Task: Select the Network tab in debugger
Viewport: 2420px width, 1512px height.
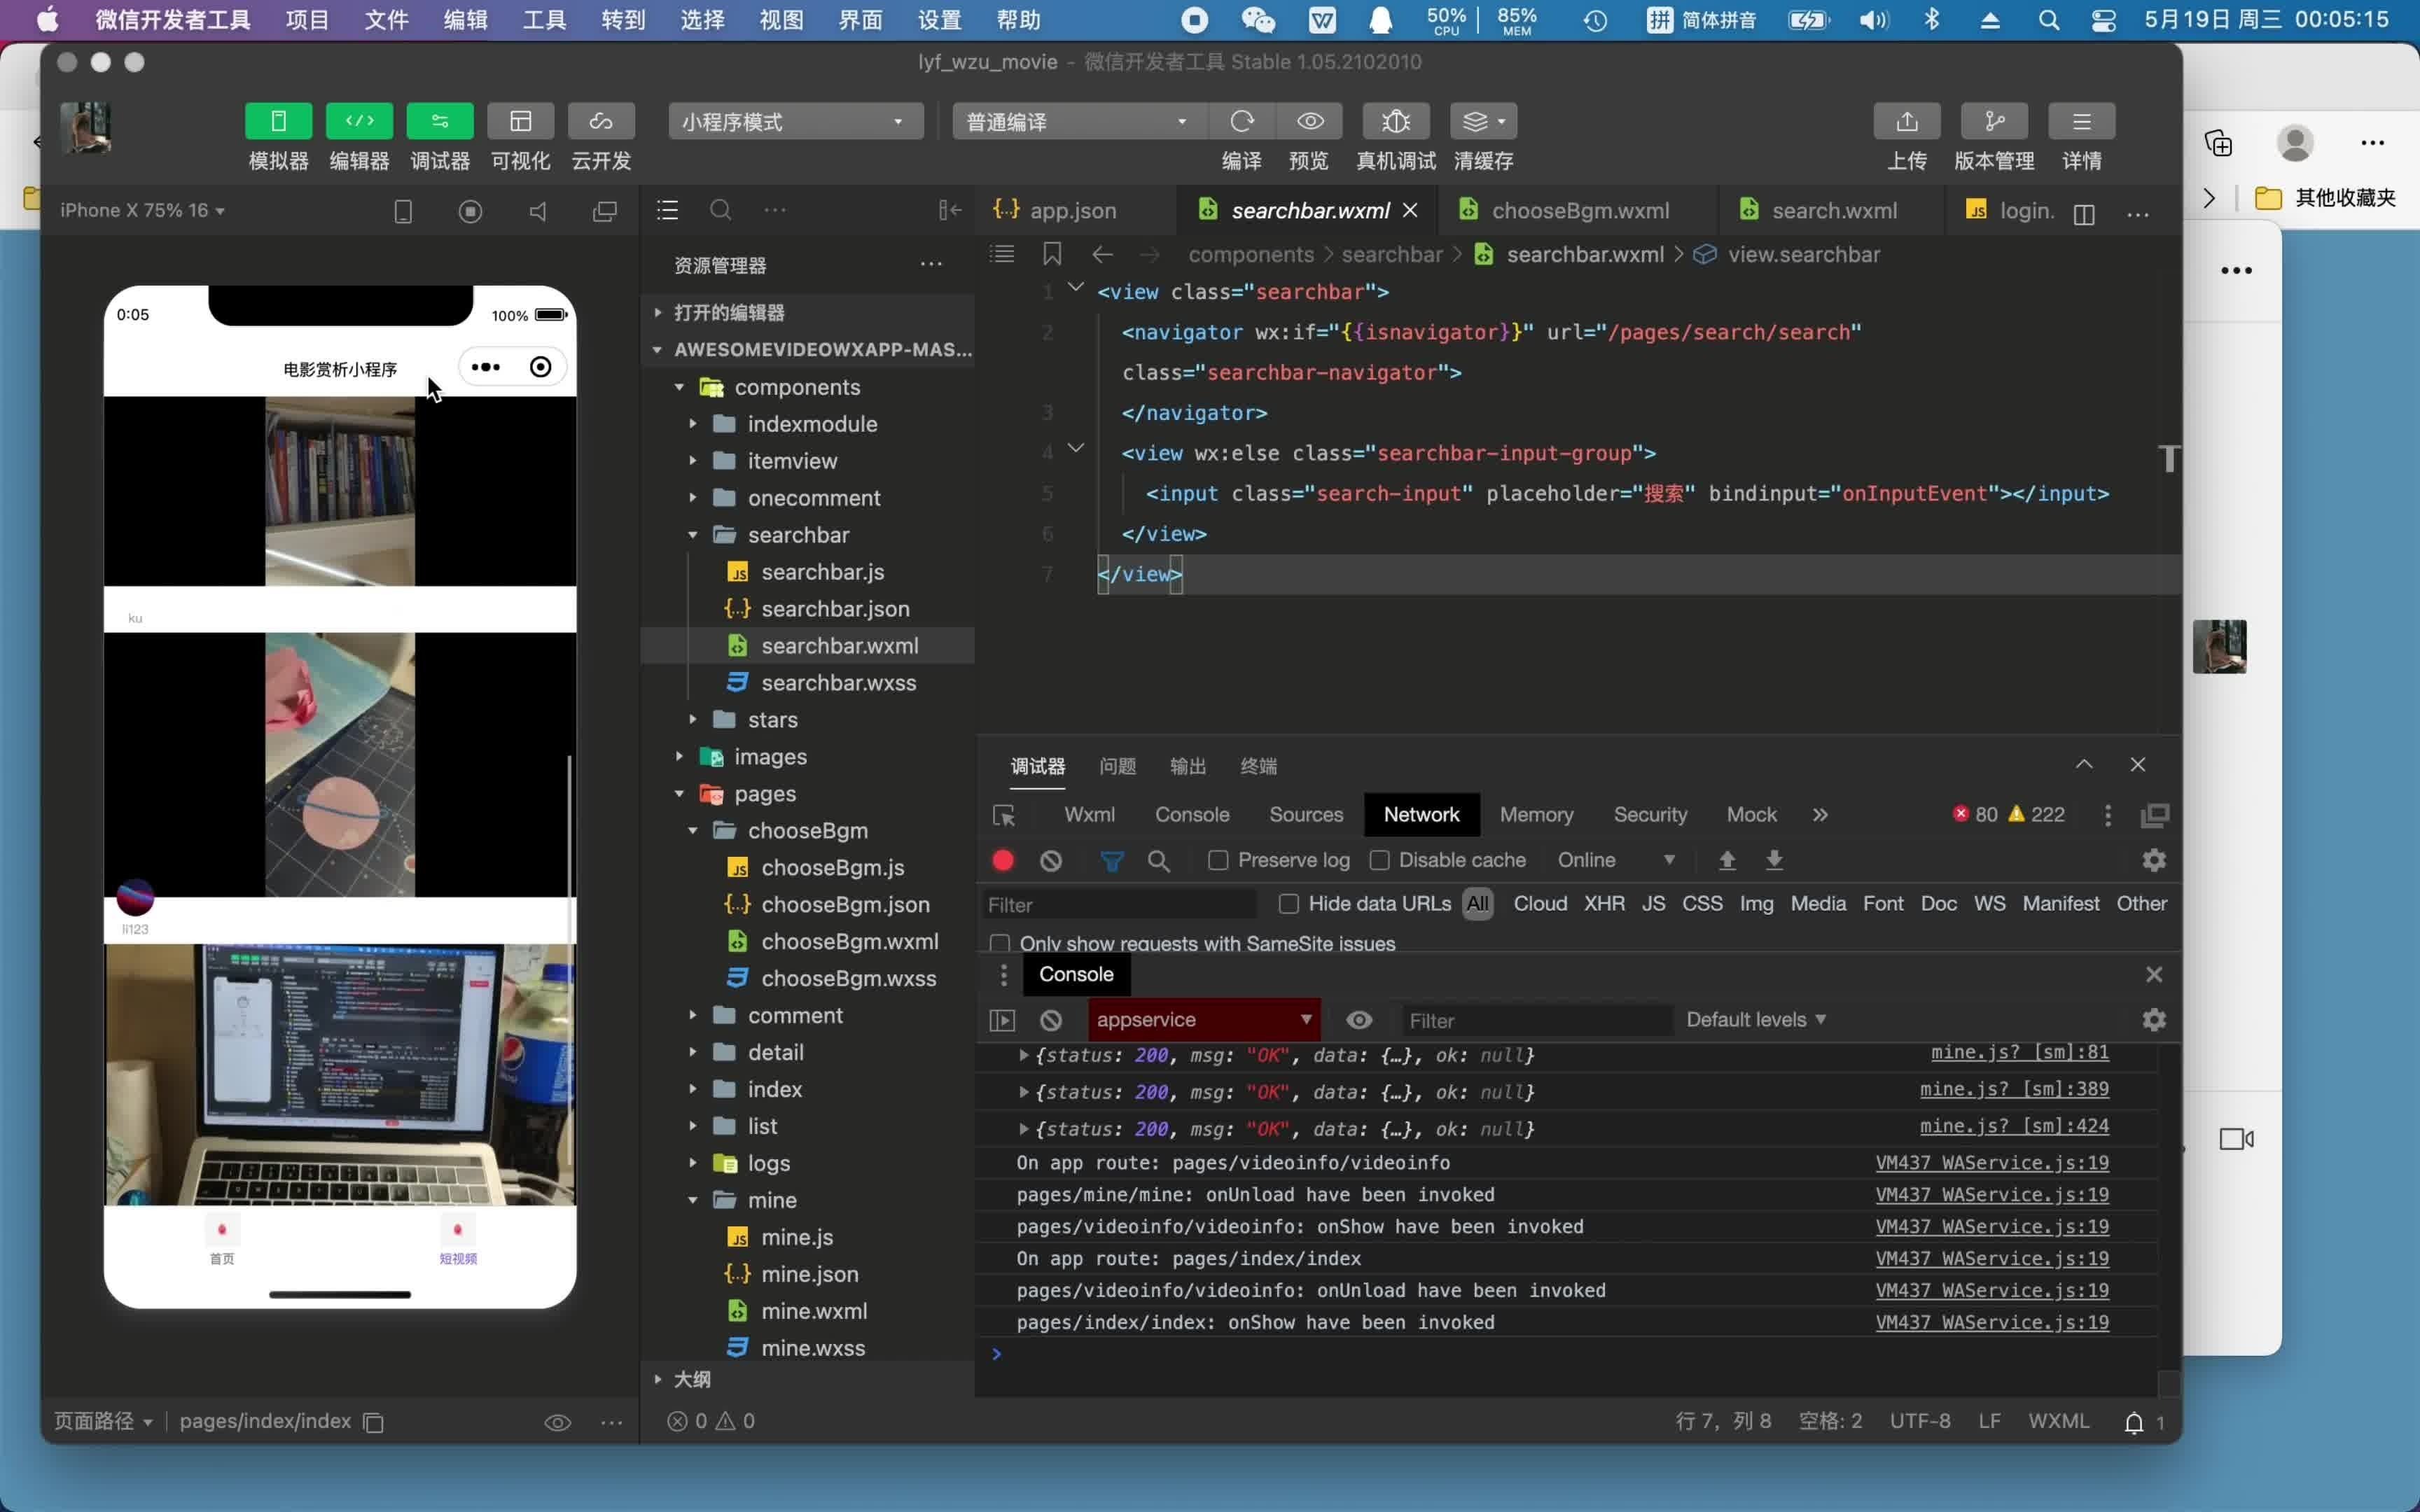Action: click(x=1424, y=813)
